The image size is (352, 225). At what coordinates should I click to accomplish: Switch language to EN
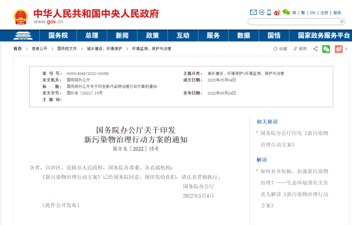click(x=313, y=13)
